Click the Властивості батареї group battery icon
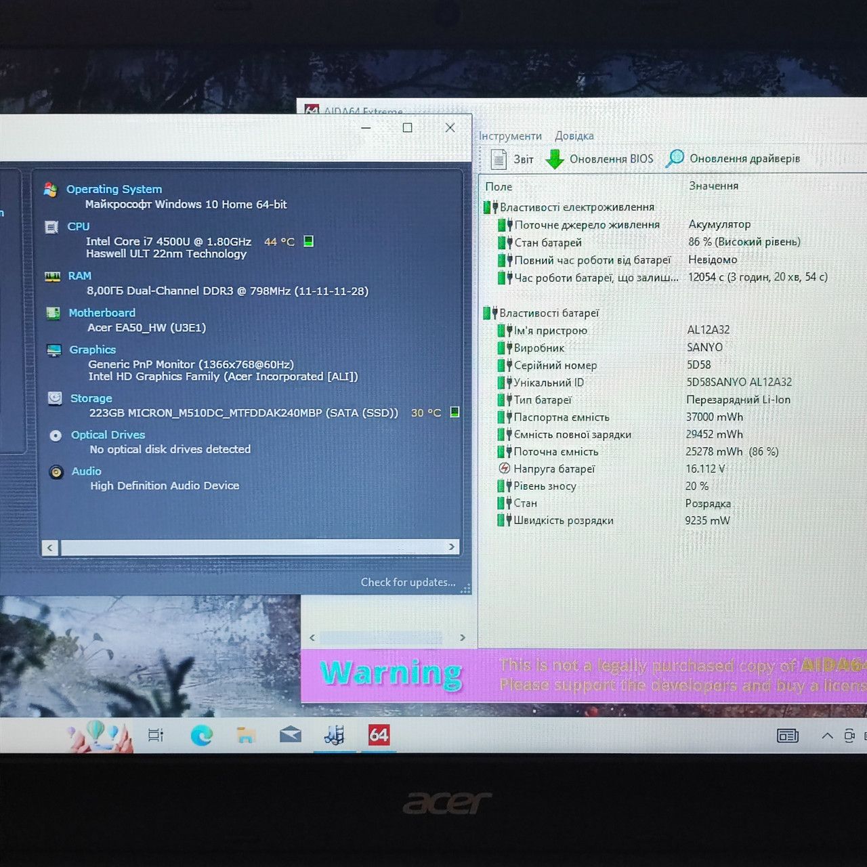 (x=490, y=313)
